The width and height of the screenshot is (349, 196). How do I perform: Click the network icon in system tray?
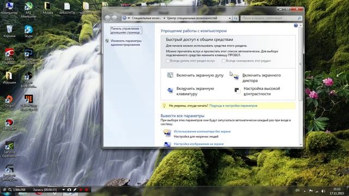(x=317, y=191)
